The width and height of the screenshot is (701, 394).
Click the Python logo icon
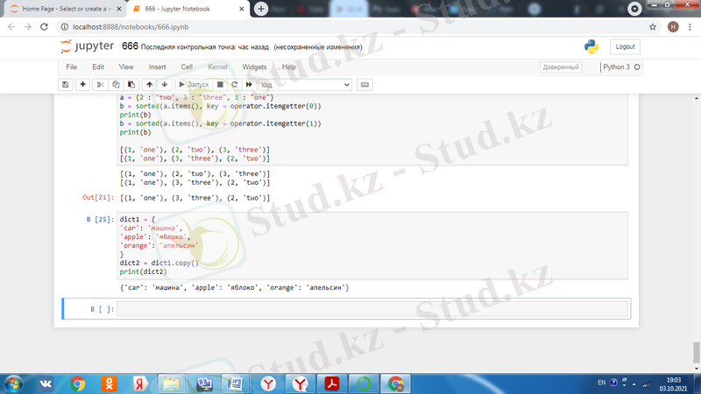[591, 46]
